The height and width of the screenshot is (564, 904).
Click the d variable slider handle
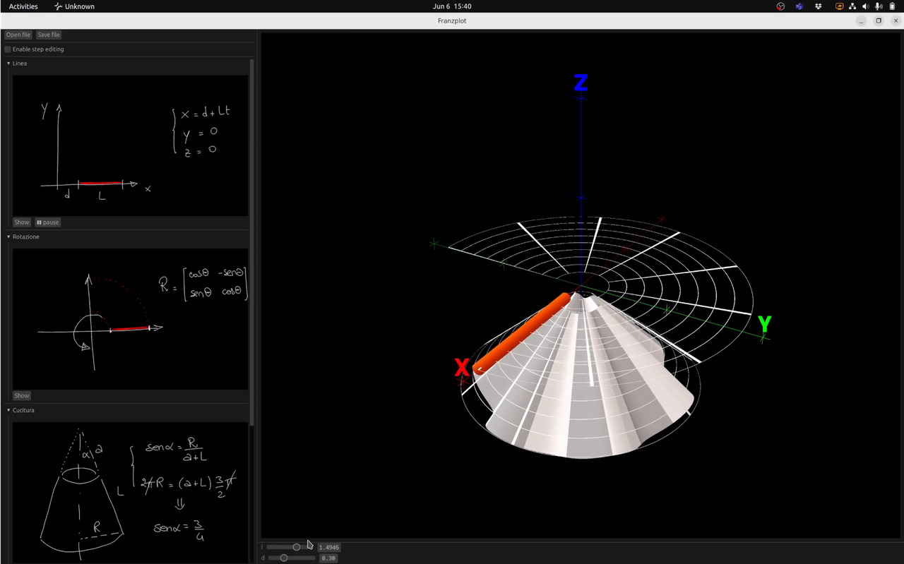284,558
